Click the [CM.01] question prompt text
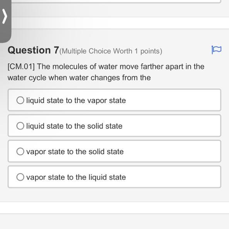This screenshot has height=229, width=229. pos(106,72)
